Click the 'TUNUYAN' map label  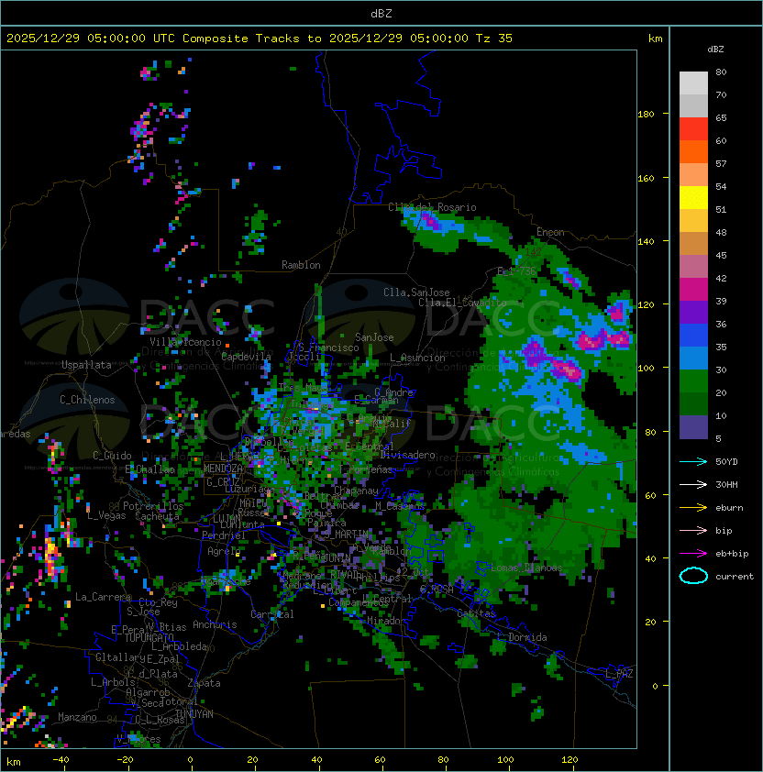coord(194,714)
